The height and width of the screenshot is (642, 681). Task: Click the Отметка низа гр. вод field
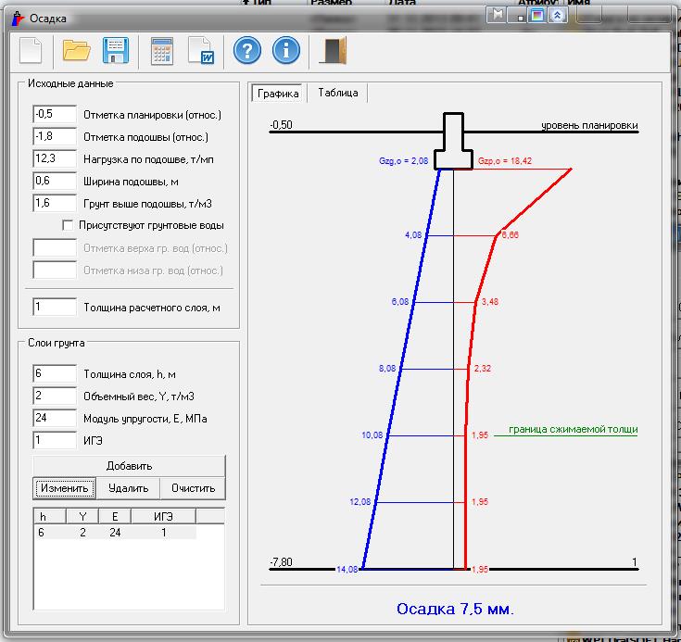point(55,270)
